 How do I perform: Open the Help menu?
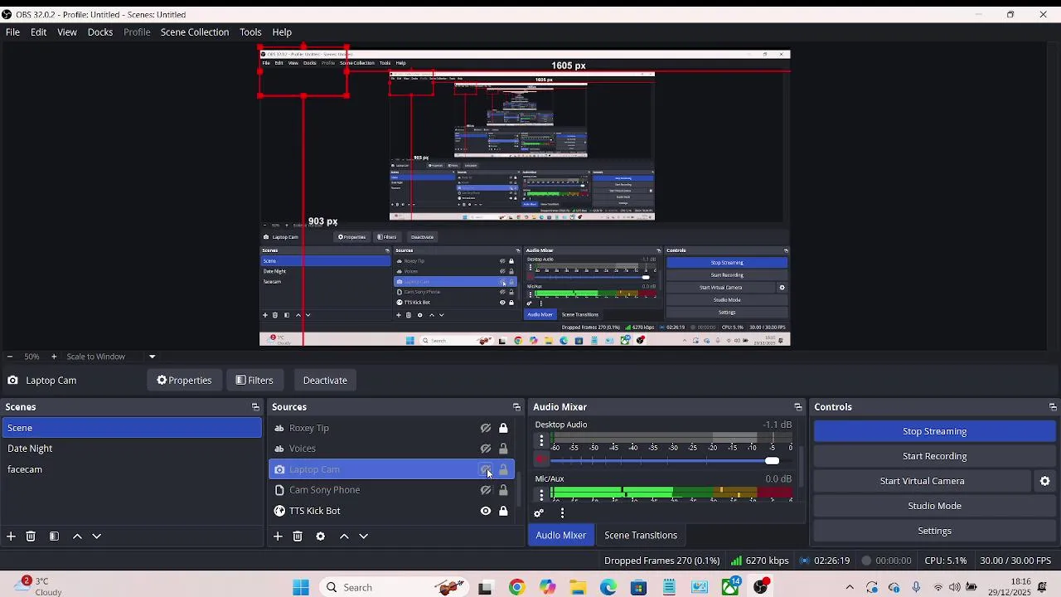282,32
